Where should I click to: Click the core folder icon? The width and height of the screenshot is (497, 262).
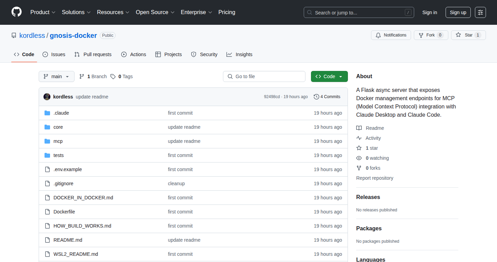(x=47, y=127)
